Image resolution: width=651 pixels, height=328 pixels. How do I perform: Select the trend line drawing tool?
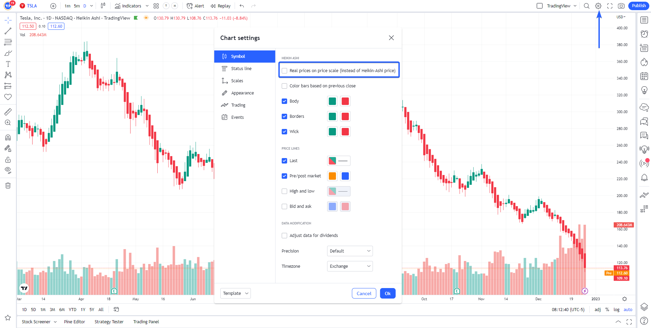8,31
